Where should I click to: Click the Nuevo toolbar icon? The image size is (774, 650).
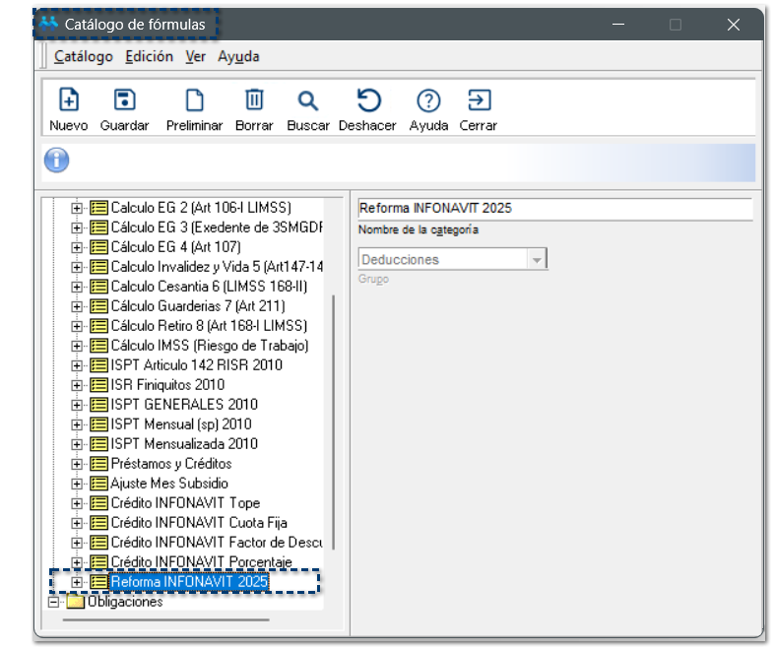69,100
